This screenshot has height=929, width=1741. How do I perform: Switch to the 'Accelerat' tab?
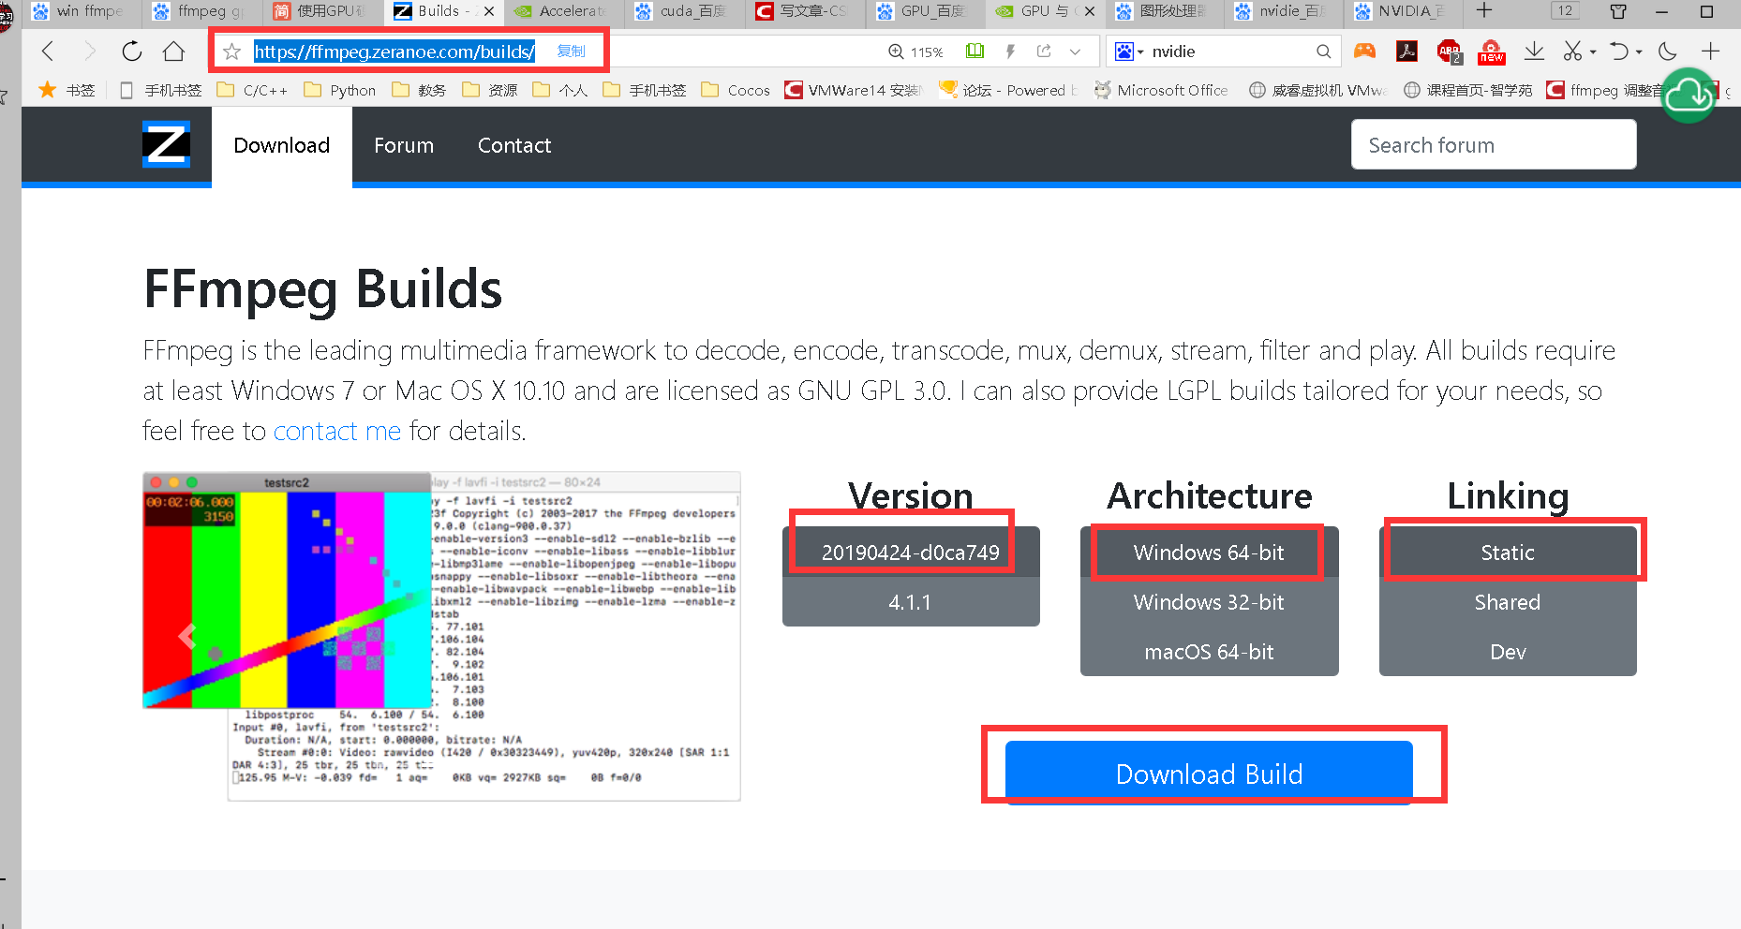coord(565,11)
